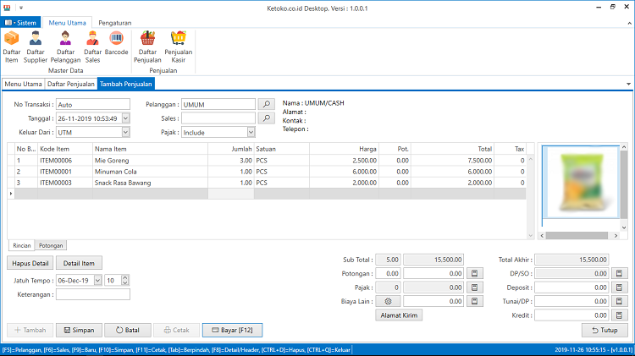Open Daftar Supplier icon
This screenshot has height=356, width=635.
click(36, 47)
